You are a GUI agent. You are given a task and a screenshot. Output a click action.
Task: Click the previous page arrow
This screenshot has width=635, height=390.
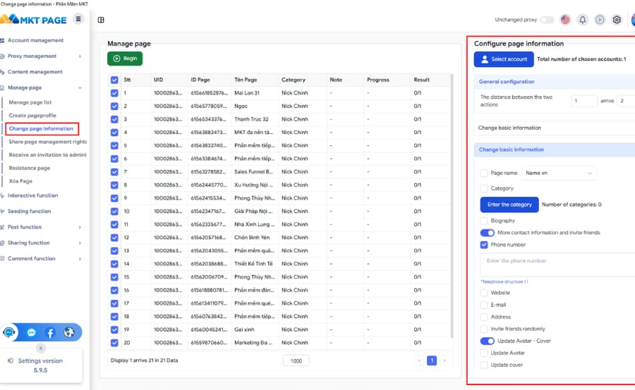pos(419,360)
